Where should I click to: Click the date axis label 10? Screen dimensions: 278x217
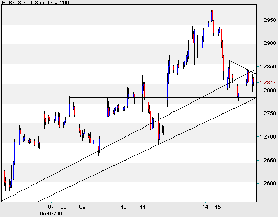124,207
